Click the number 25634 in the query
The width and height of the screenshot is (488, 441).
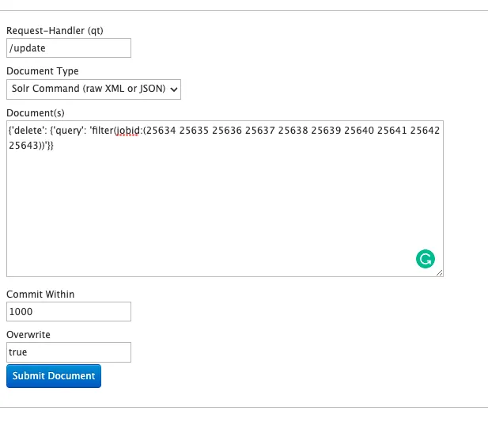(161, 131)
